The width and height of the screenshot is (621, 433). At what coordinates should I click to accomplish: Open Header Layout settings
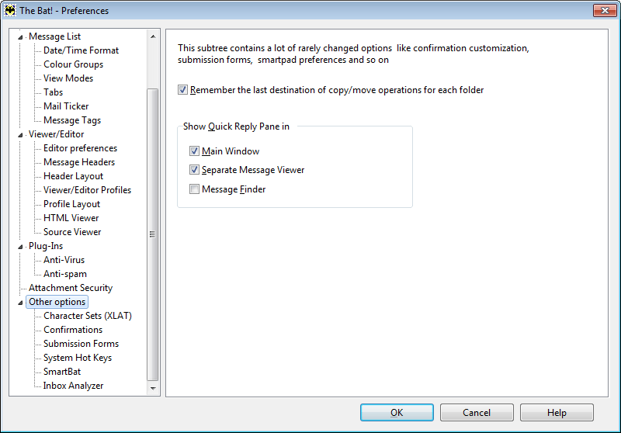tap(73, 176)
